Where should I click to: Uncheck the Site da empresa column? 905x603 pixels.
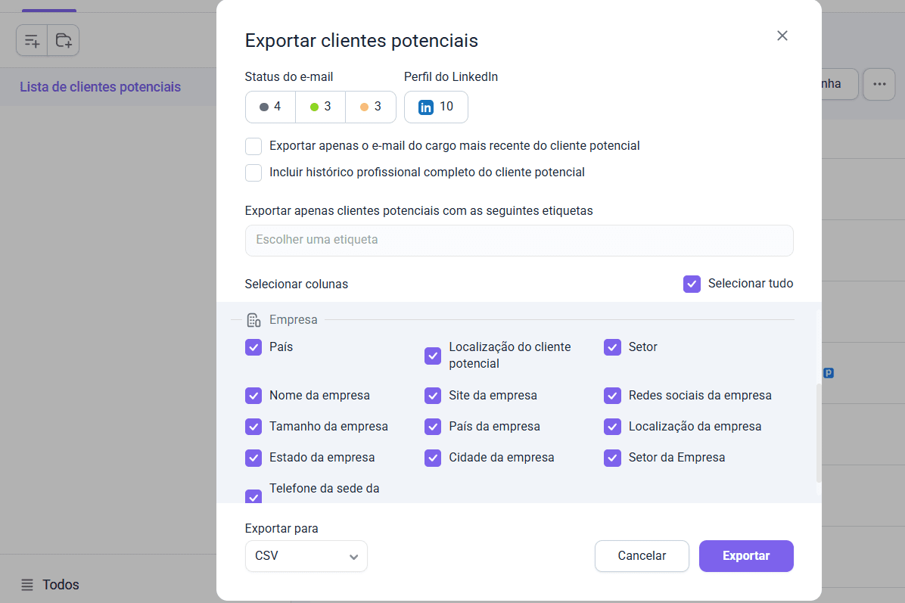point(433,396)
